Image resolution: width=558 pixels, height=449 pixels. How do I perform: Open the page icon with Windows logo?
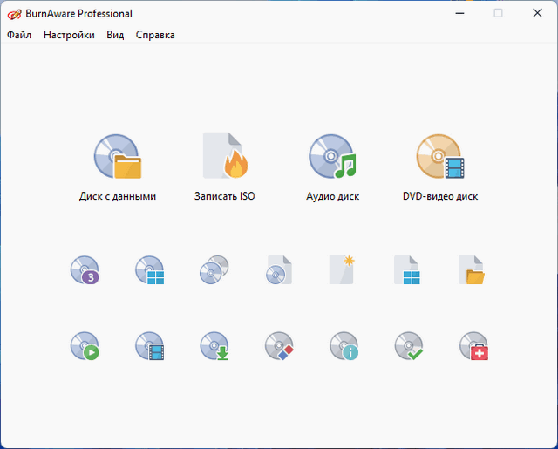(407, 270)
